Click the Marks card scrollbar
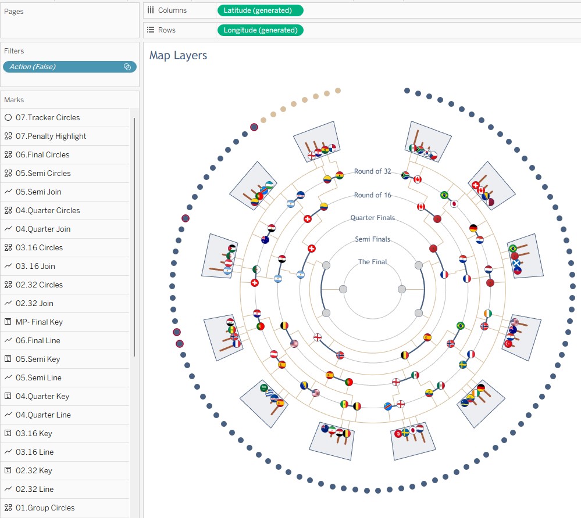 134,237
